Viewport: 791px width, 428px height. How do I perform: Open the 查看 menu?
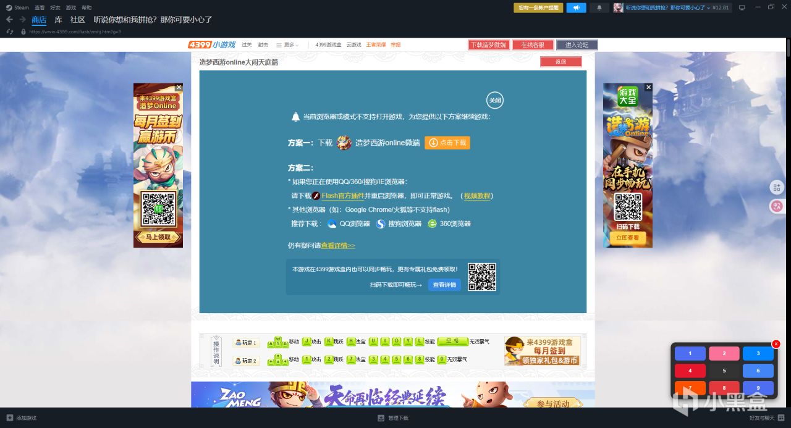(x=40, y=7)
